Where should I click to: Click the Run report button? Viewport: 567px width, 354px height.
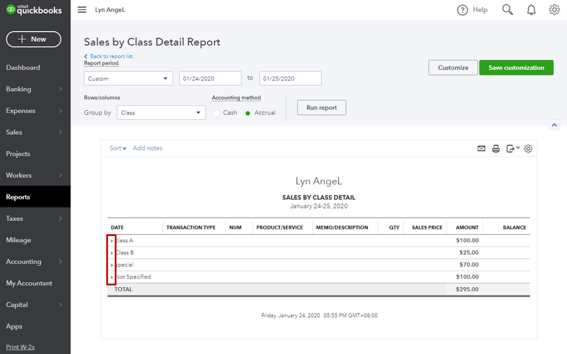pyautogui.click(x=322, y=108)
